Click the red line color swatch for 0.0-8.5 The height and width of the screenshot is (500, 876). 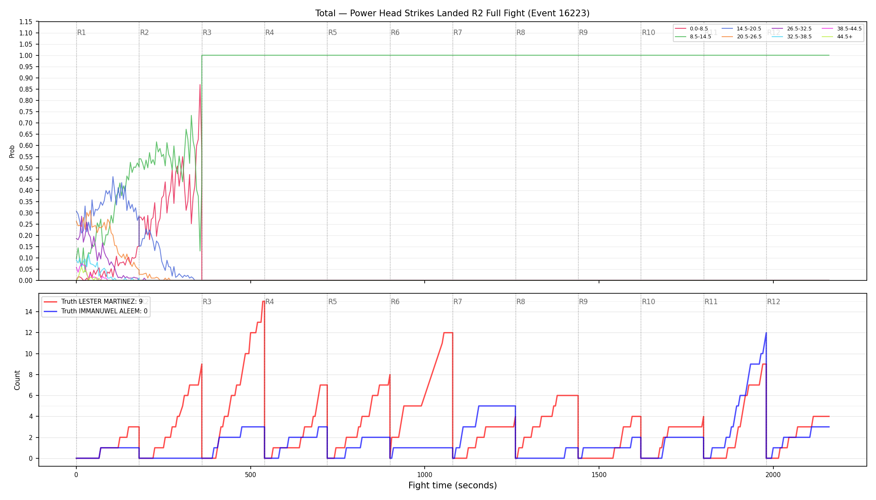[681, 29]
